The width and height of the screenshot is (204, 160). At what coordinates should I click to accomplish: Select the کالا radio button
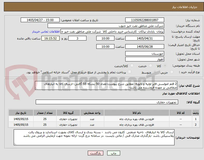pyautogui.click(x=165, y=66)
